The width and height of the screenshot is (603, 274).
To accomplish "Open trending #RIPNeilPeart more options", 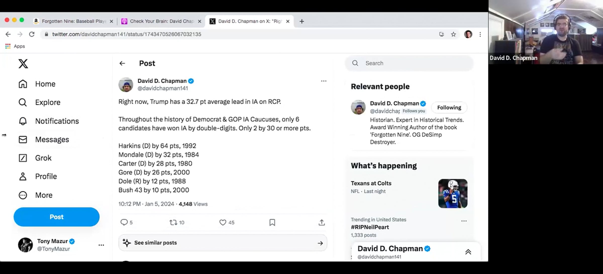I will (x=464, y=221).
